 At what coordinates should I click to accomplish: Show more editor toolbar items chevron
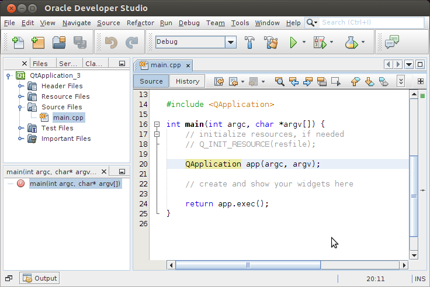click(x=401, y=81)
